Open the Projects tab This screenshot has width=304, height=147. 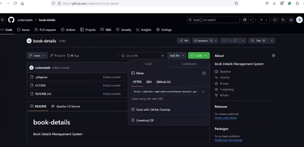click(x=88, y=30)
